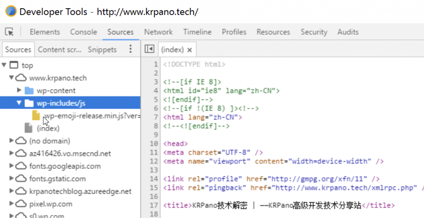Toggle the navigator sidebar panel icon
This screenshot has width=424, height=218.
coord(149,50)
